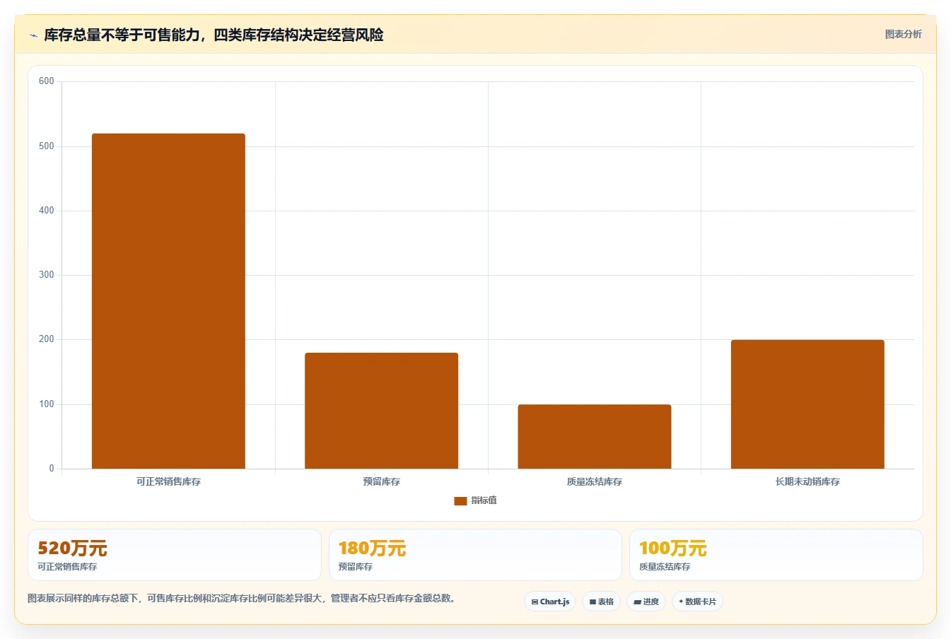
Task: Click the x-axis label 可正常销售库存
Action: pos(168,481)
